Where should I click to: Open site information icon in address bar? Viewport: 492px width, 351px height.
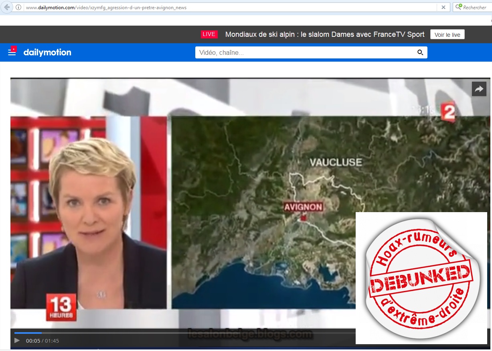19,7
